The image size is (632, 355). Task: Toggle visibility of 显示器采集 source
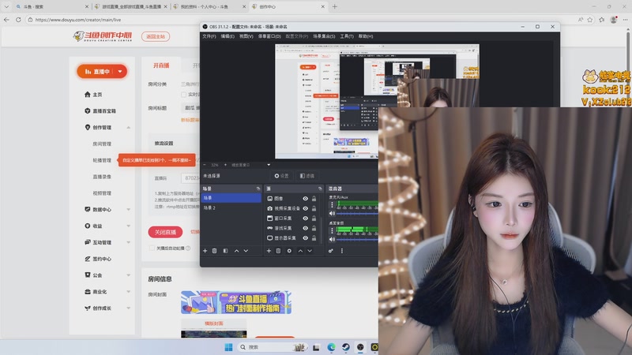(306, 238)
